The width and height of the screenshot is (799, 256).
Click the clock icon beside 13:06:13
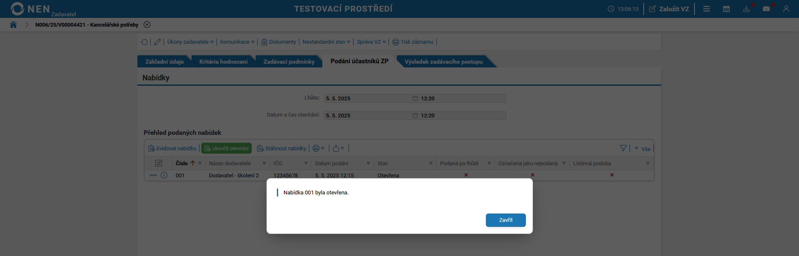point(611,9)
